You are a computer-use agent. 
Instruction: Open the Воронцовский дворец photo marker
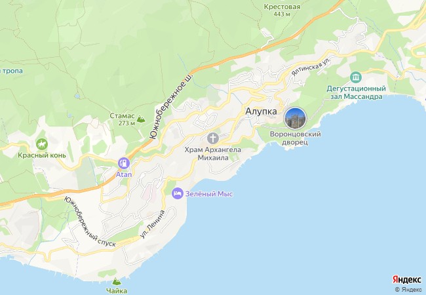pyautogui.click(x=295, y=119)
